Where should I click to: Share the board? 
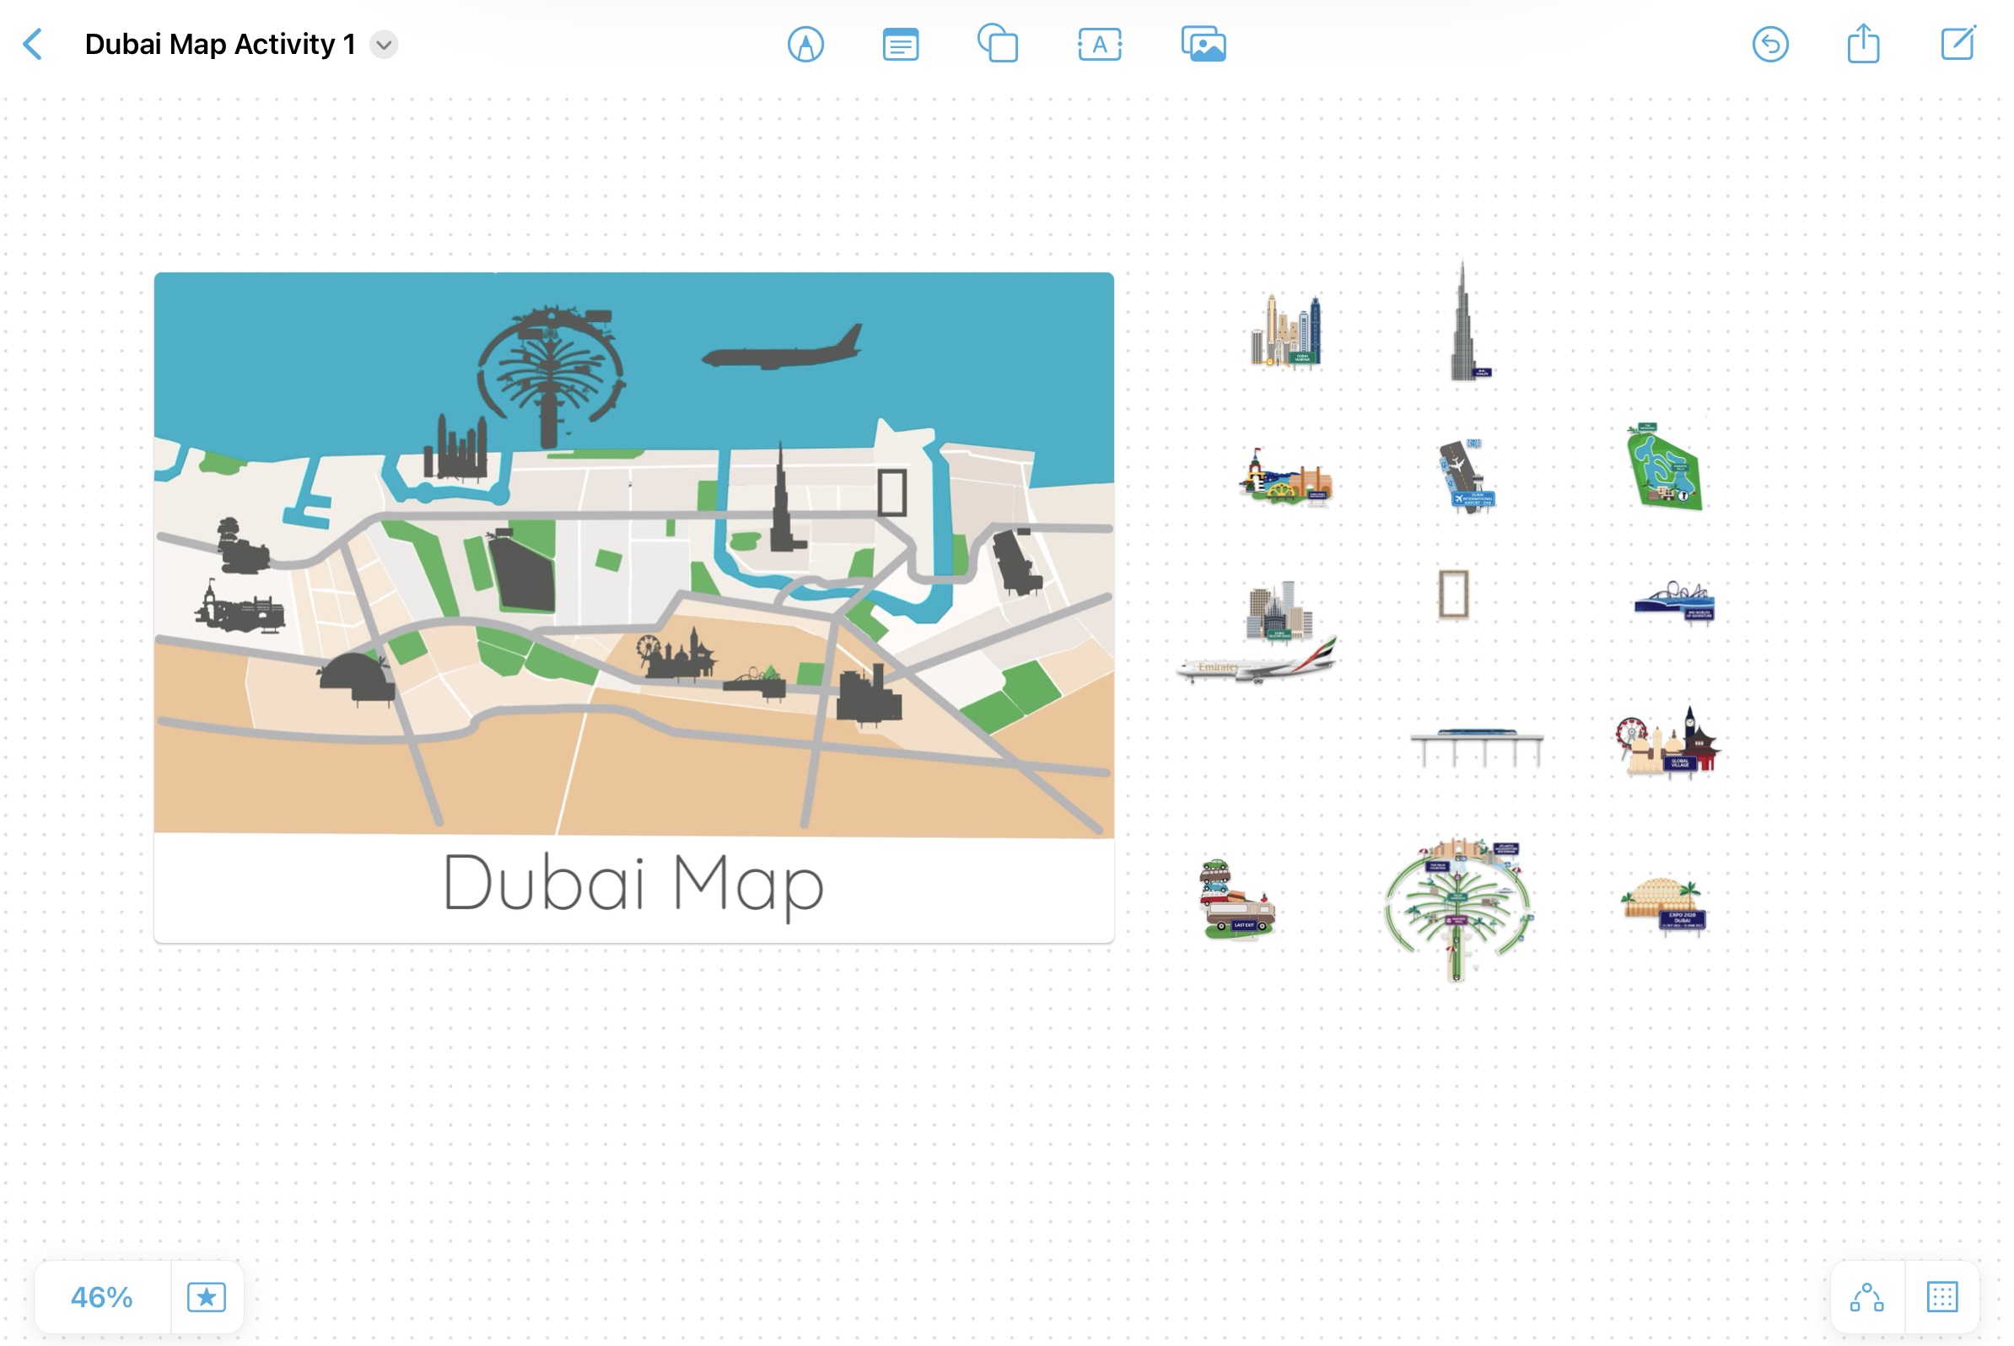[1863, 45]
